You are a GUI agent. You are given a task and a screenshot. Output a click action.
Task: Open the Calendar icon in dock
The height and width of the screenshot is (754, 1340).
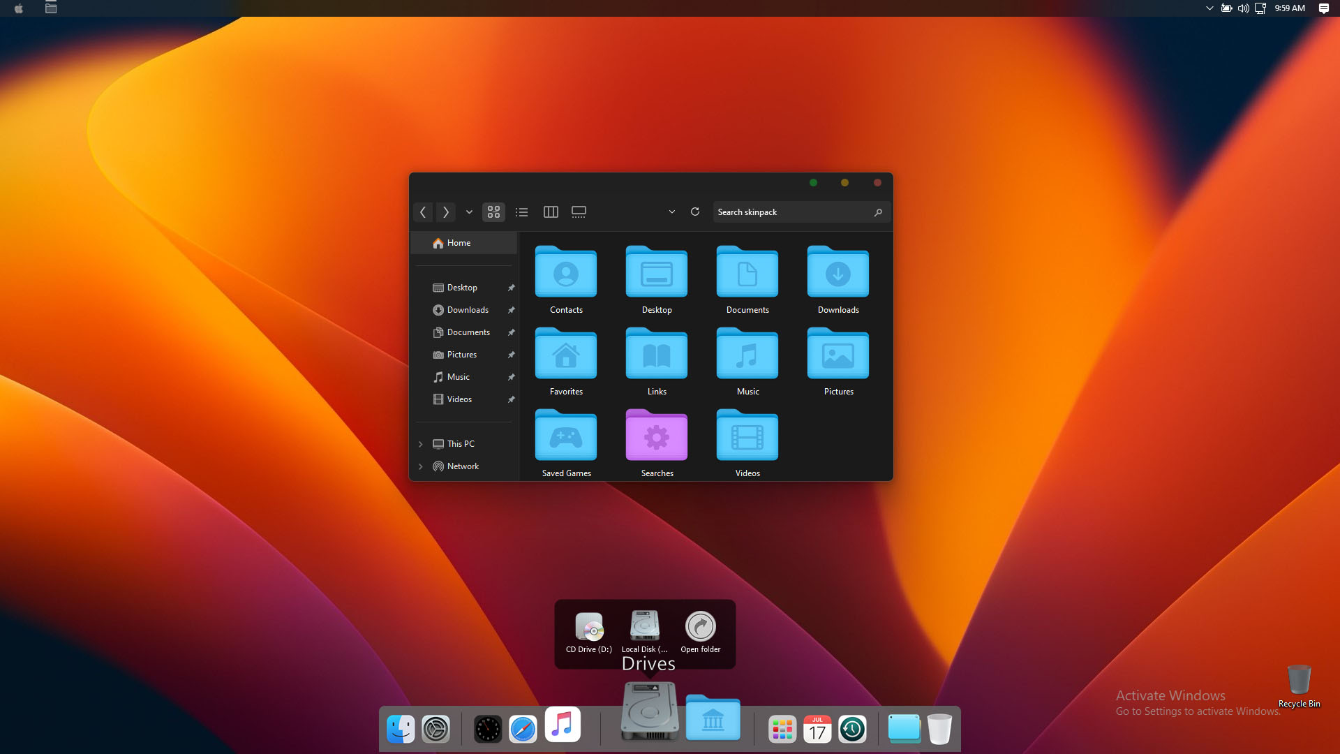(817, 730)
